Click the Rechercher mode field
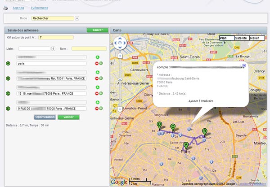 point(53,18)
